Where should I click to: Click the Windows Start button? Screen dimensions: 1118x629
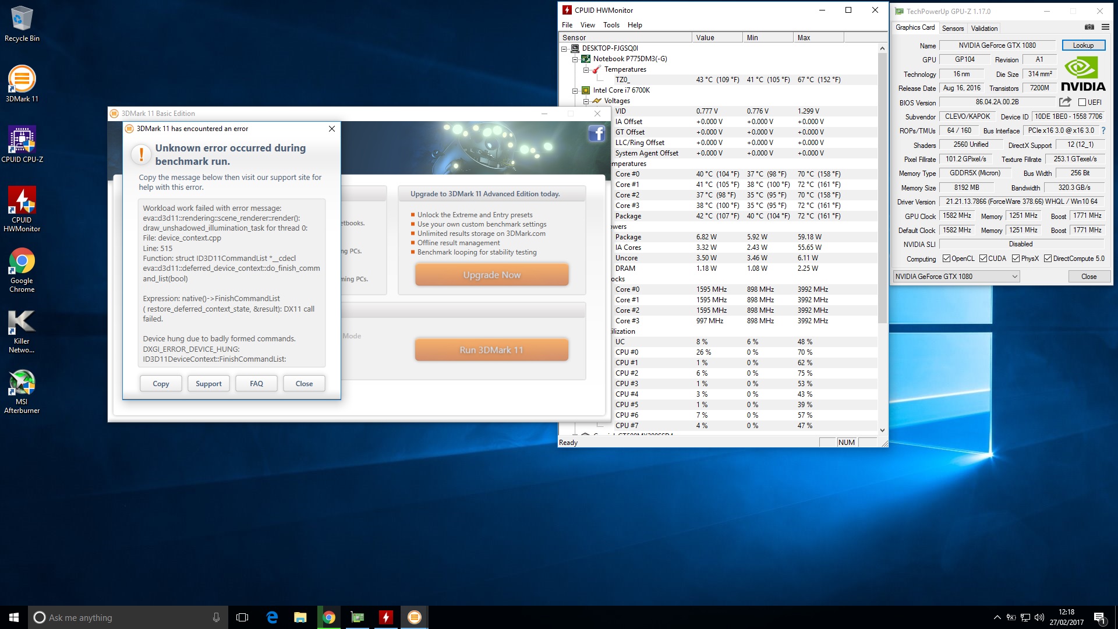click(14, 617)
